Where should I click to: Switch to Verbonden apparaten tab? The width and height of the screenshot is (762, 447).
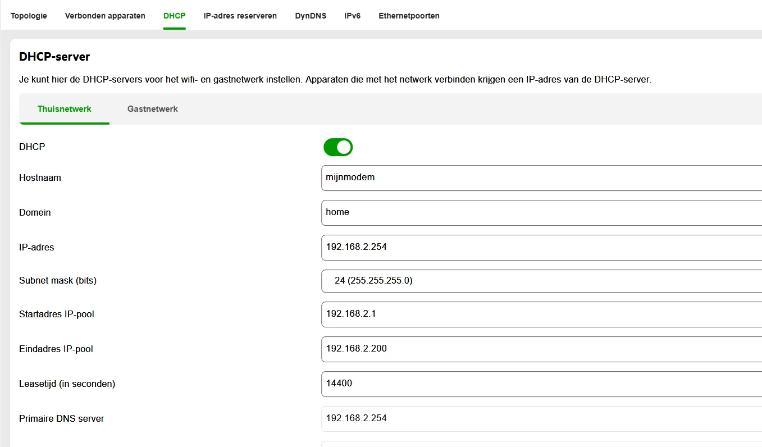pos(105,16)
